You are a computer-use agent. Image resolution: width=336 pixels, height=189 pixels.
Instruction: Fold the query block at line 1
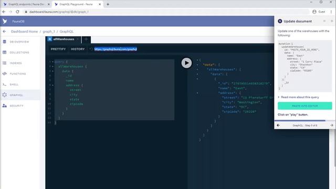click(52, 62)
